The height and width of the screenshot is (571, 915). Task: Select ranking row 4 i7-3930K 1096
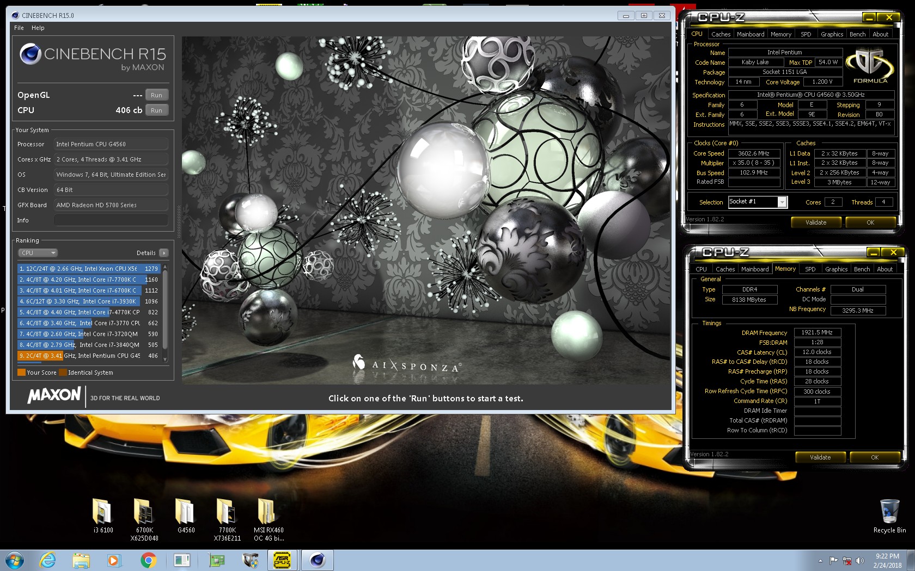pos(89,301)
